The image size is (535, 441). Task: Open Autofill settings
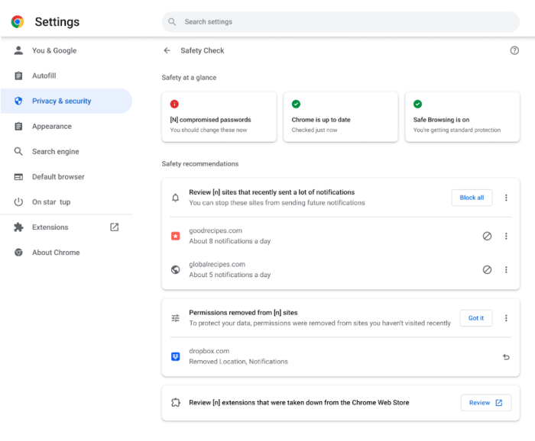(66, 76)
